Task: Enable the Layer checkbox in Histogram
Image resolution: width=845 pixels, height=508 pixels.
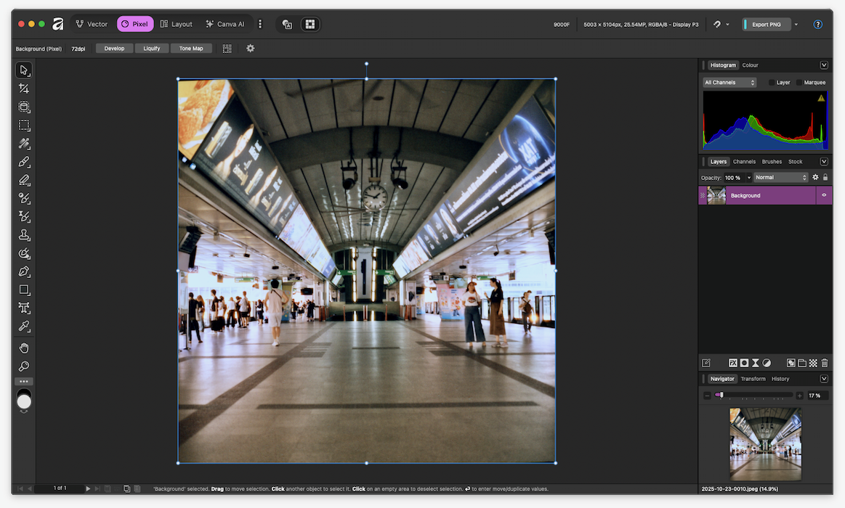Action: (x=772, y=83)
